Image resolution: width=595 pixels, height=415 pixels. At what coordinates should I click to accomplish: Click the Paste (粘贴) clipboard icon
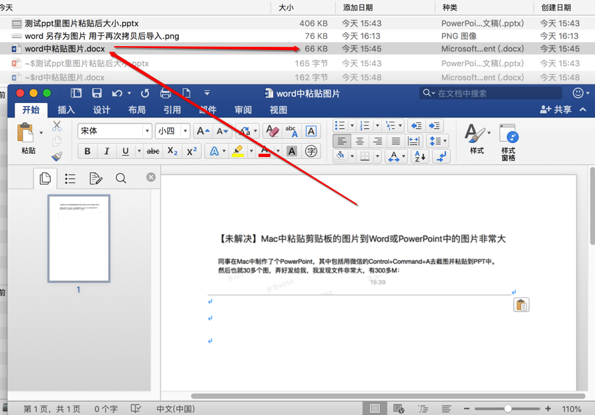tap(25, 133)
